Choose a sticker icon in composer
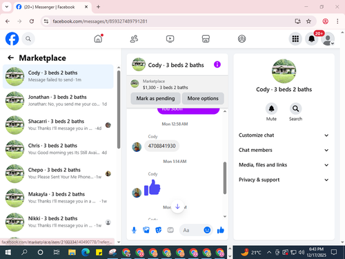This screenshot has height=259, width=345. 158,230
